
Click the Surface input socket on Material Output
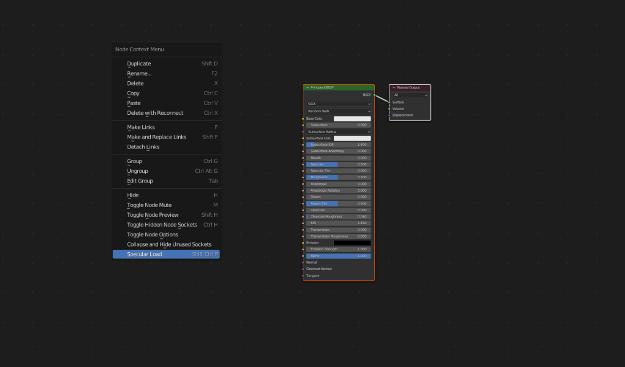tap(389, 102)
